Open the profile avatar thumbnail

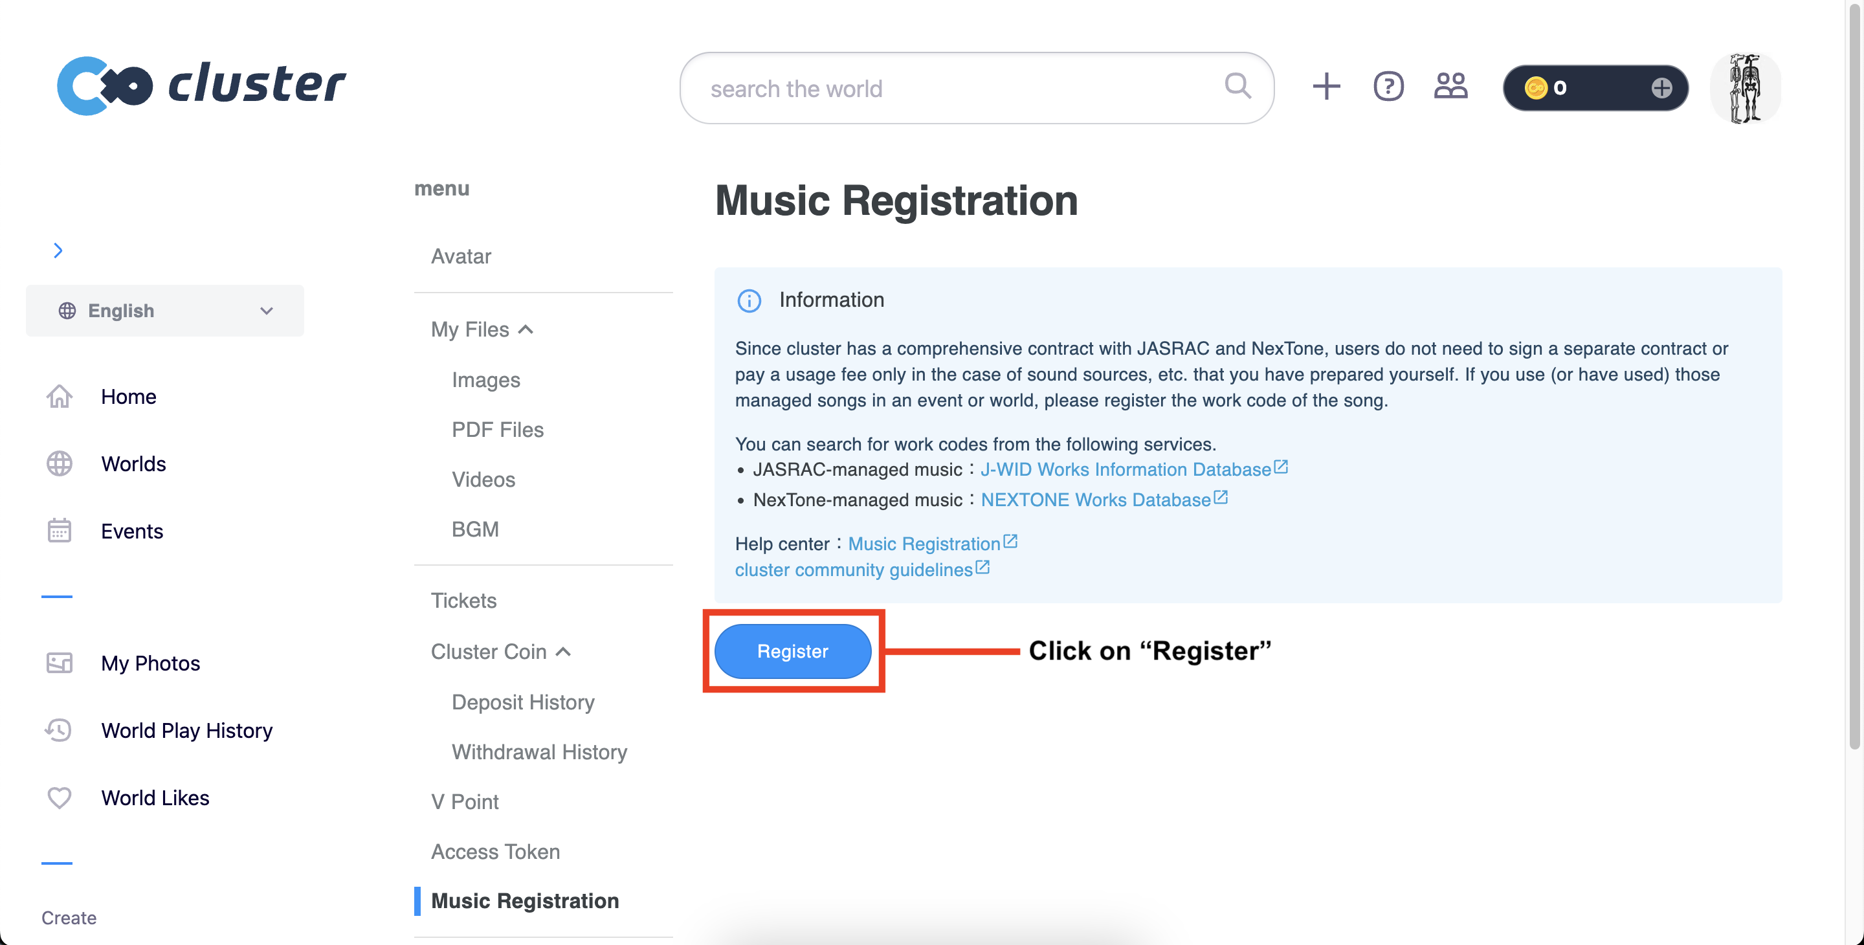point(1745,87)
